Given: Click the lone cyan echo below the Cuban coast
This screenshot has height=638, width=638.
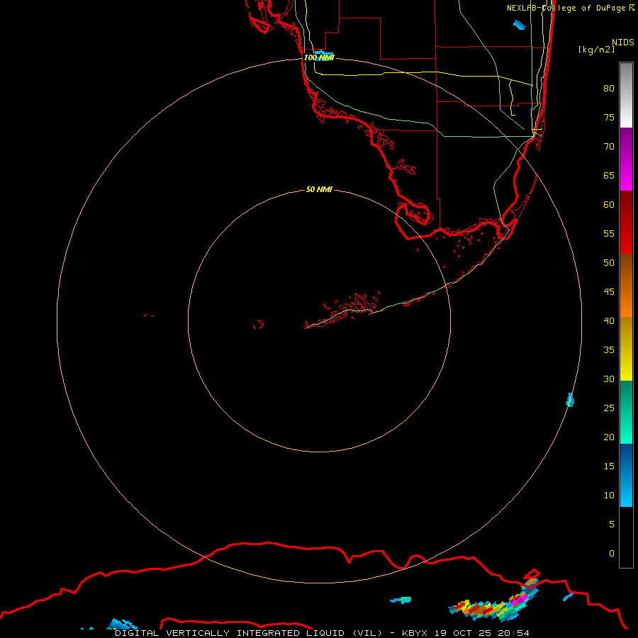Looking at the screenshot, I should 401,600.
